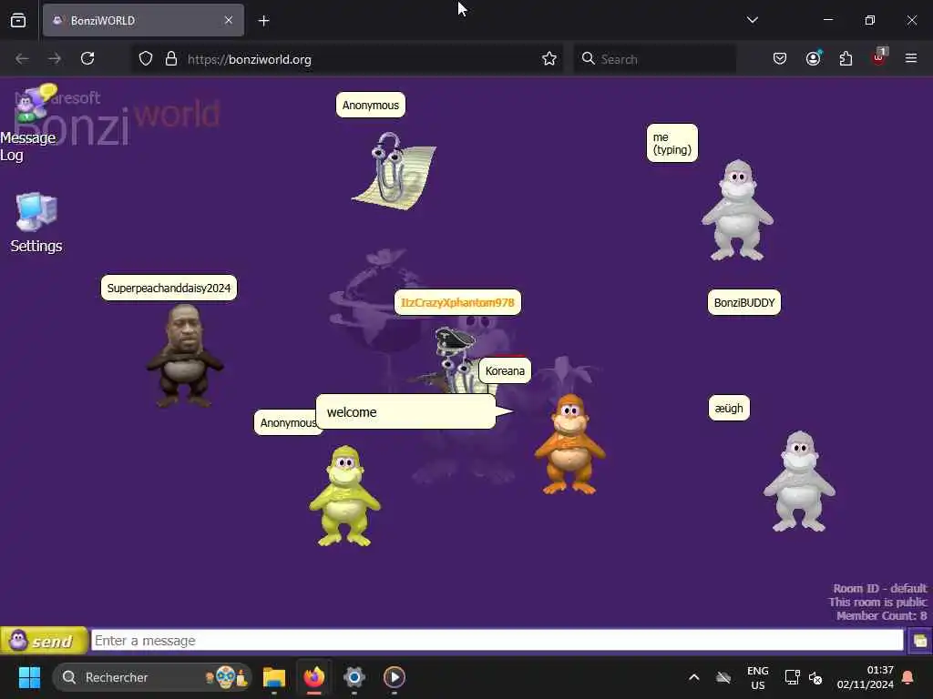
Task: Click the Clippy character under Anonymous
Action: [394, 170]
